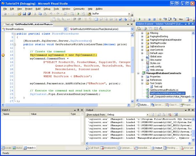Open the GetProductsWithPriceLessThan member dropdown
The width and height of the screenshot is (196, 156).
click(x=132, y=29)
